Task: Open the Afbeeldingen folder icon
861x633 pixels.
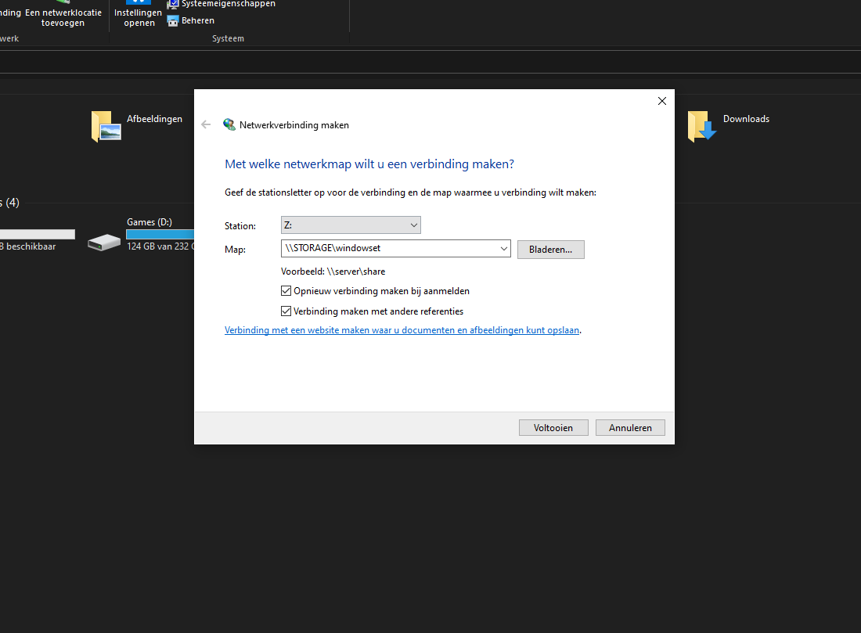Action: [106, 126]
